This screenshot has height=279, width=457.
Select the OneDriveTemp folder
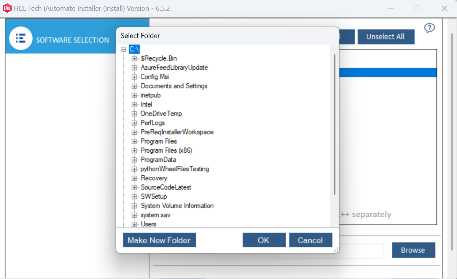[161, 114]
